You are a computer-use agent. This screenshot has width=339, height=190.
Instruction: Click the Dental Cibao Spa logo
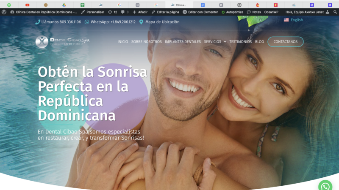62,41
